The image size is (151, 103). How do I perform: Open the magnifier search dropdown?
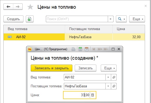pos(121,19)
